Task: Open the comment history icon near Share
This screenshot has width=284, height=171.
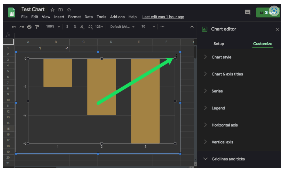Action: (x=247, y=12)
